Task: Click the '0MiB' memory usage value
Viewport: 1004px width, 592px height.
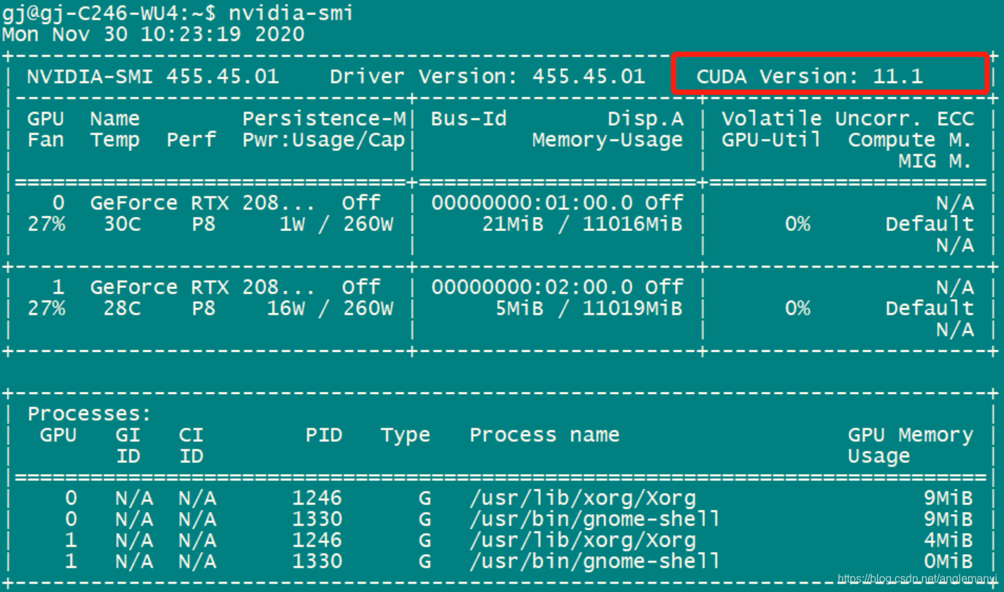Action: click(x=949, y=560)
